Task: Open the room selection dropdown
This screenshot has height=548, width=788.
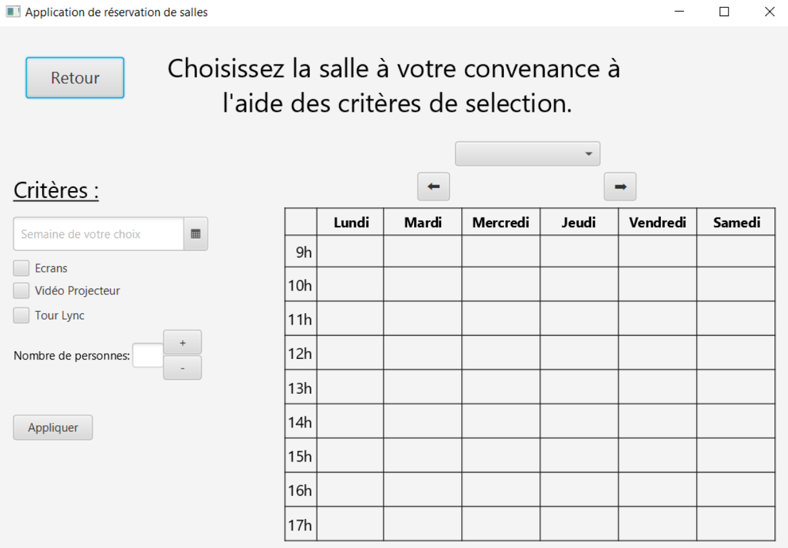Action: 528,154
